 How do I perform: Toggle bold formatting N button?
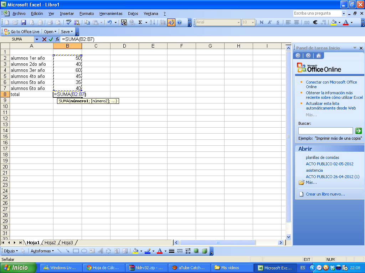tap(262, 22)
